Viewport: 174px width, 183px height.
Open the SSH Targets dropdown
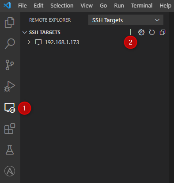tap(126, 20)
